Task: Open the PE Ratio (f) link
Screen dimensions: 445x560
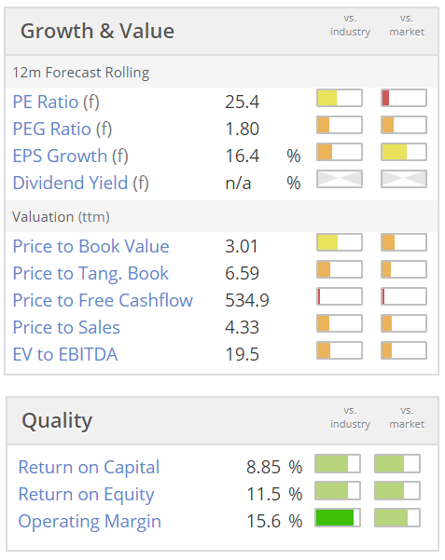Action: click(x=56, y=102)
